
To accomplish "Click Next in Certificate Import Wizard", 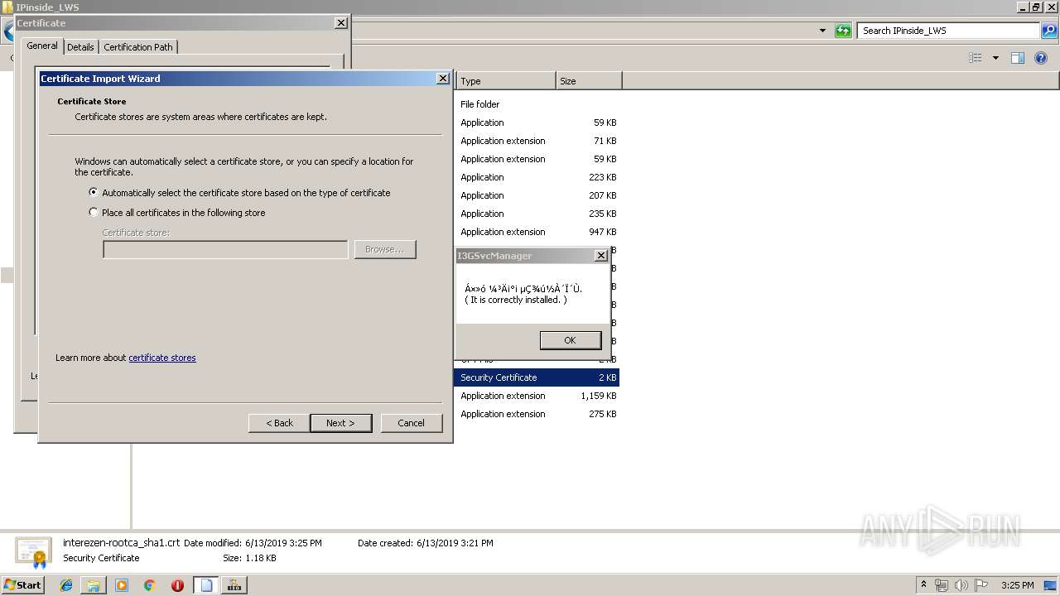I will [340, 423].
